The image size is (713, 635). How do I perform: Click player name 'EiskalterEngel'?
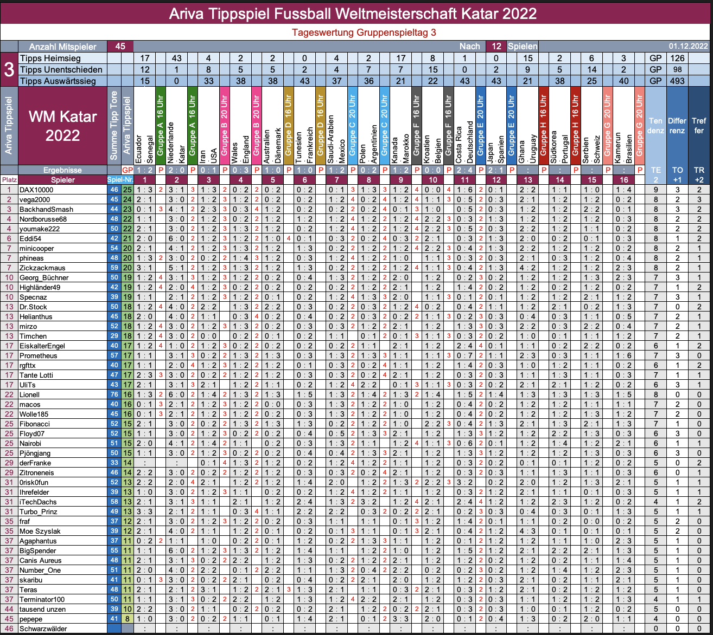click(42, 346)
